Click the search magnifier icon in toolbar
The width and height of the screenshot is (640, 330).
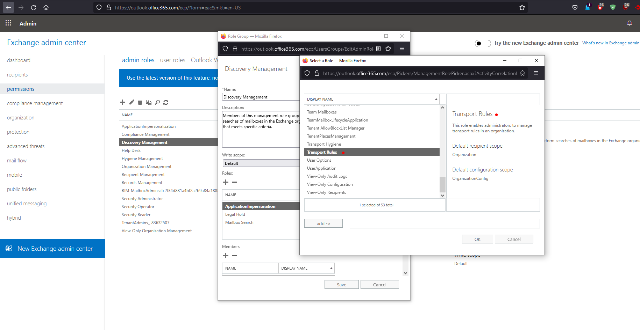[157, 102]
